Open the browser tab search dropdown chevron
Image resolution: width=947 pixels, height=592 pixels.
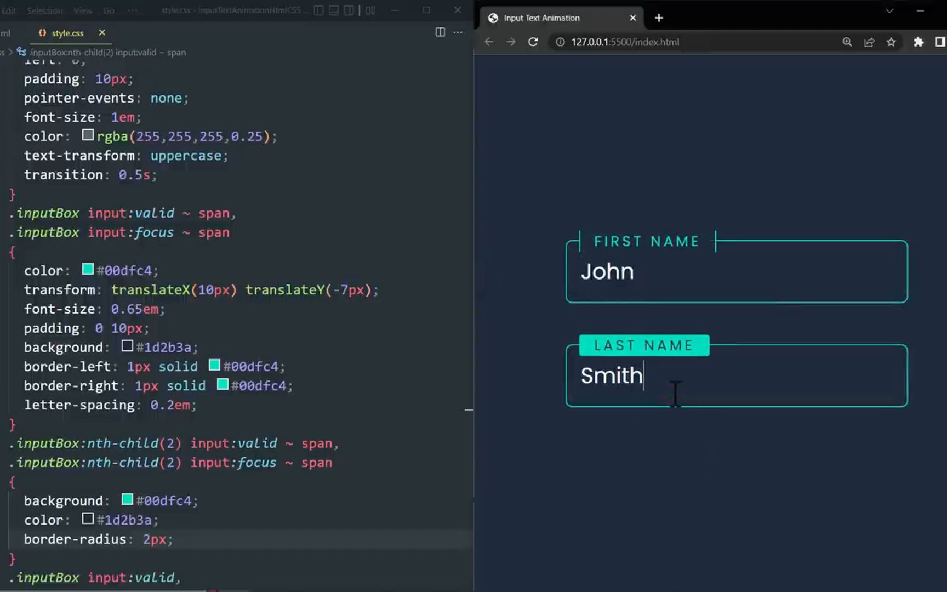pos(889,10)
